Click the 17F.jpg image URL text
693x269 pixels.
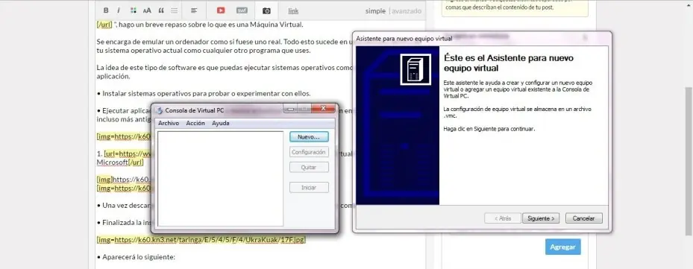tap(201, 240)
